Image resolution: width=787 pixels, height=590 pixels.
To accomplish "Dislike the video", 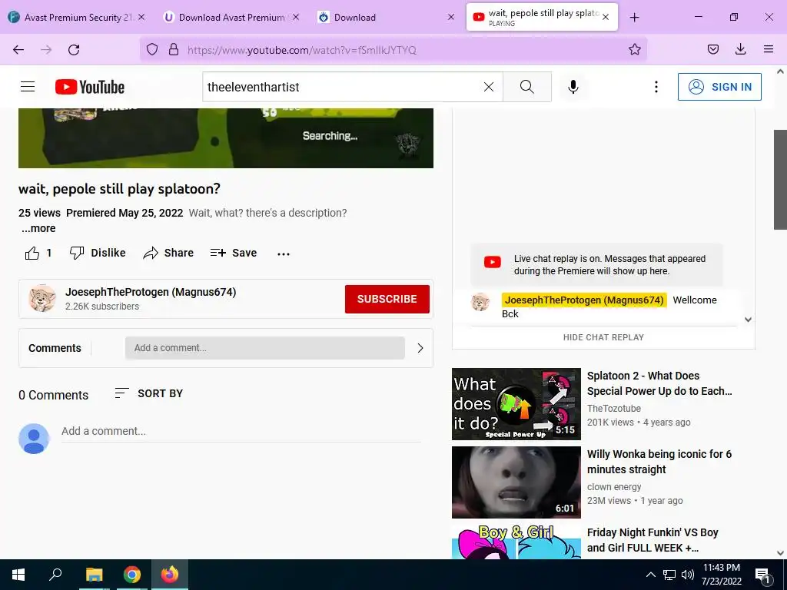I will pyautogui.click(x=98, y=253).
